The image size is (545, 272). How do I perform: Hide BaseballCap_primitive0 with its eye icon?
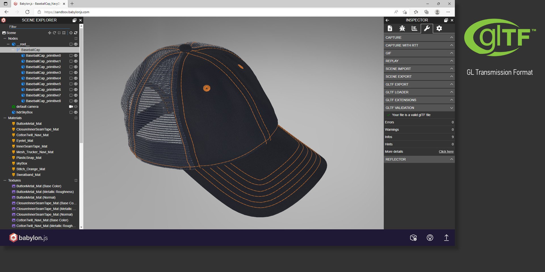tap(76, 56)
